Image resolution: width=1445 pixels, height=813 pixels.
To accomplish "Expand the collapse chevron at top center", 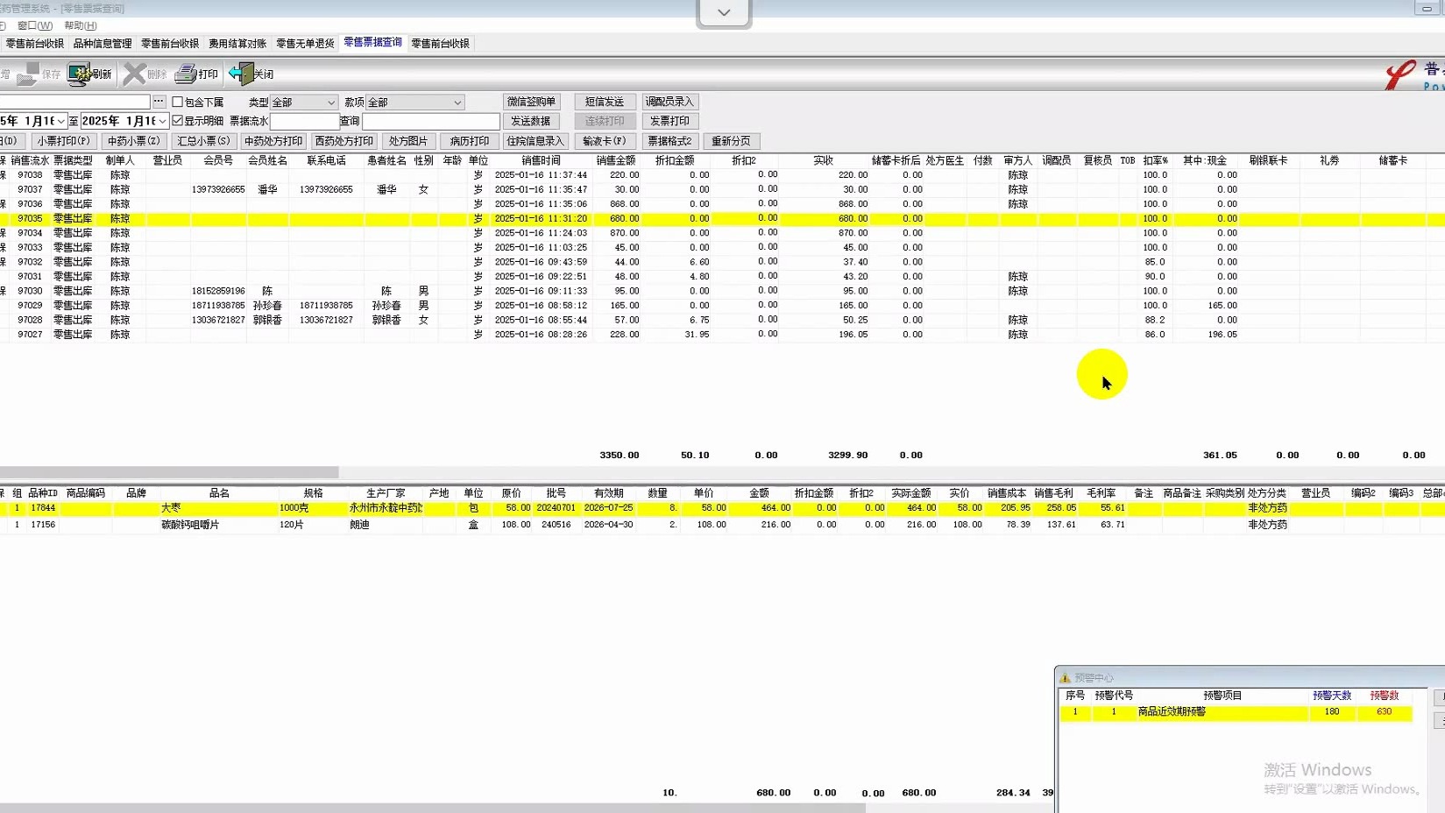I will click(x=724, y=12).
